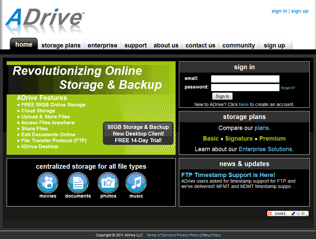Select the about us tab

(x=166, y=45)
